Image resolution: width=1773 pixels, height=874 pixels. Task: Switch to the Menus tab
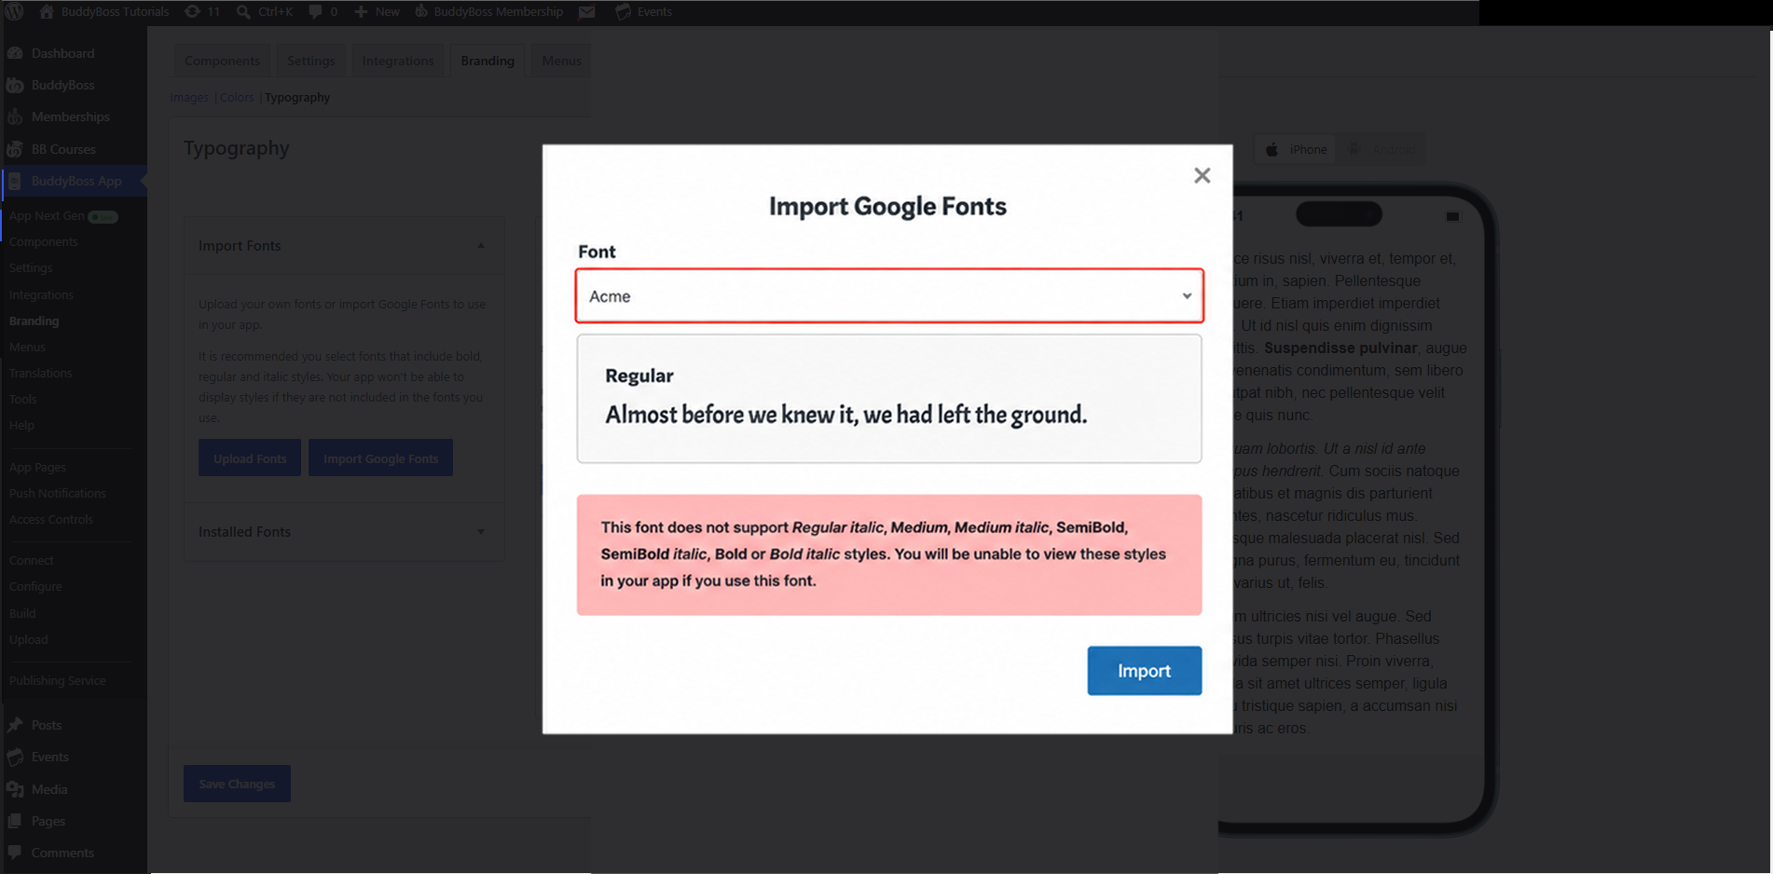point(561,61)
